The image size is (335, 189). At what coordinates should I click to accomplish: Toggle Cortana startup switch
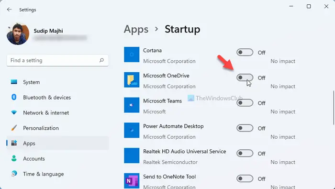[x=245, y=52]
